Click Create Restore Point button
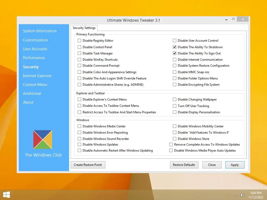The width and height of the screenshot is (267, 200). [88, 165]
